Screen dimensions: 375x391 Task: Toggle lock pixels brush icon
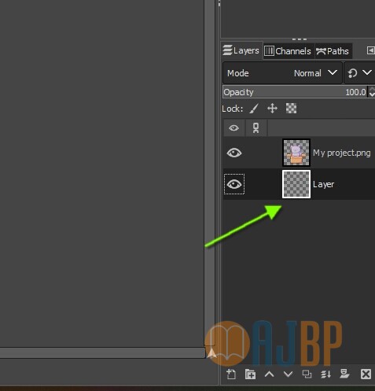pos(254,109)
